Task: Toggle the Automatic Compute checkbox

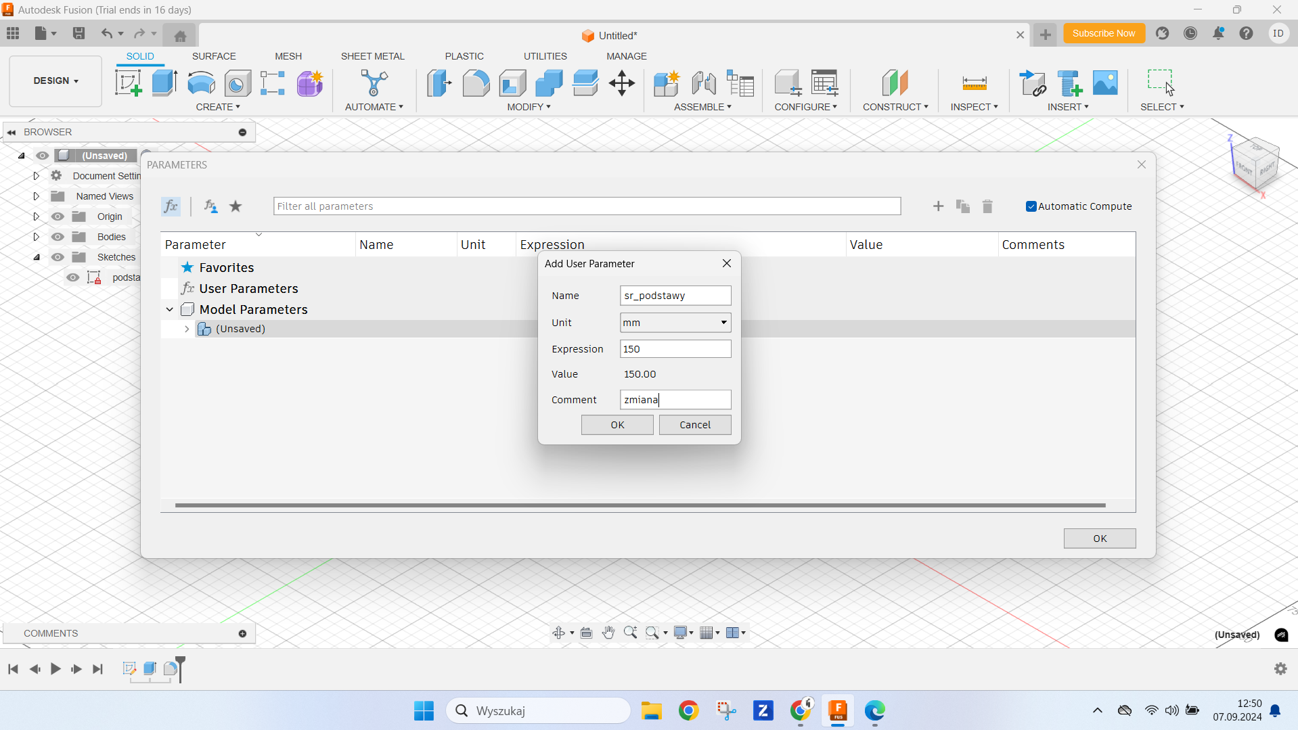Action: coord(1031,206)
